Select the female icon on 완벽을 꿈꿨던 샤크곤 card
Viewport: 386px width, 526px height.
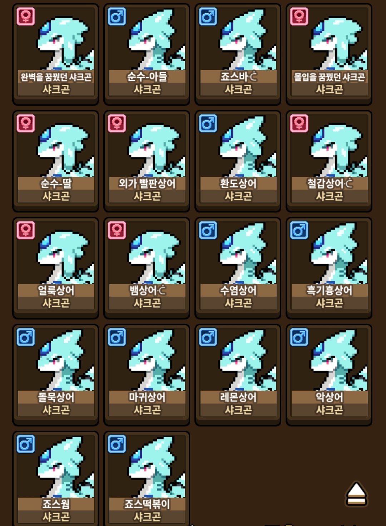[26, 16]
